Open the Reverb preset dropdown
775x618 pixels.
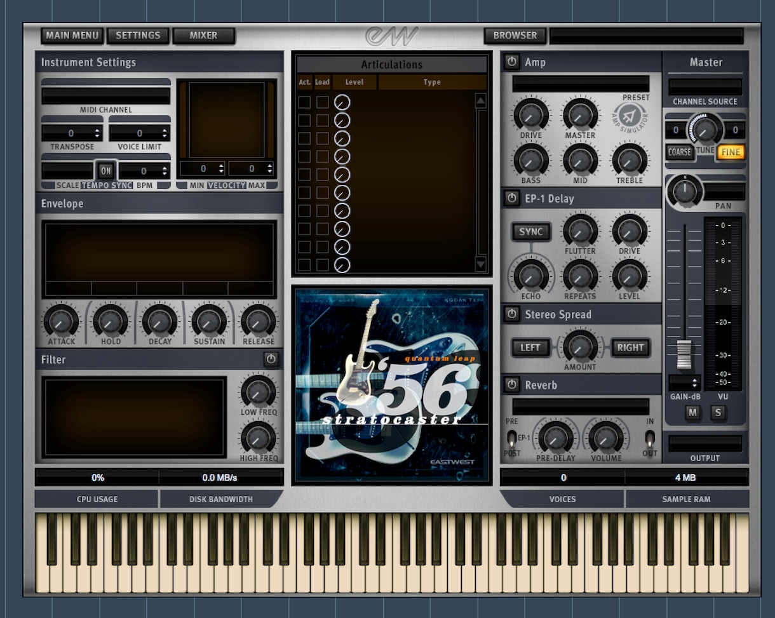581,406
